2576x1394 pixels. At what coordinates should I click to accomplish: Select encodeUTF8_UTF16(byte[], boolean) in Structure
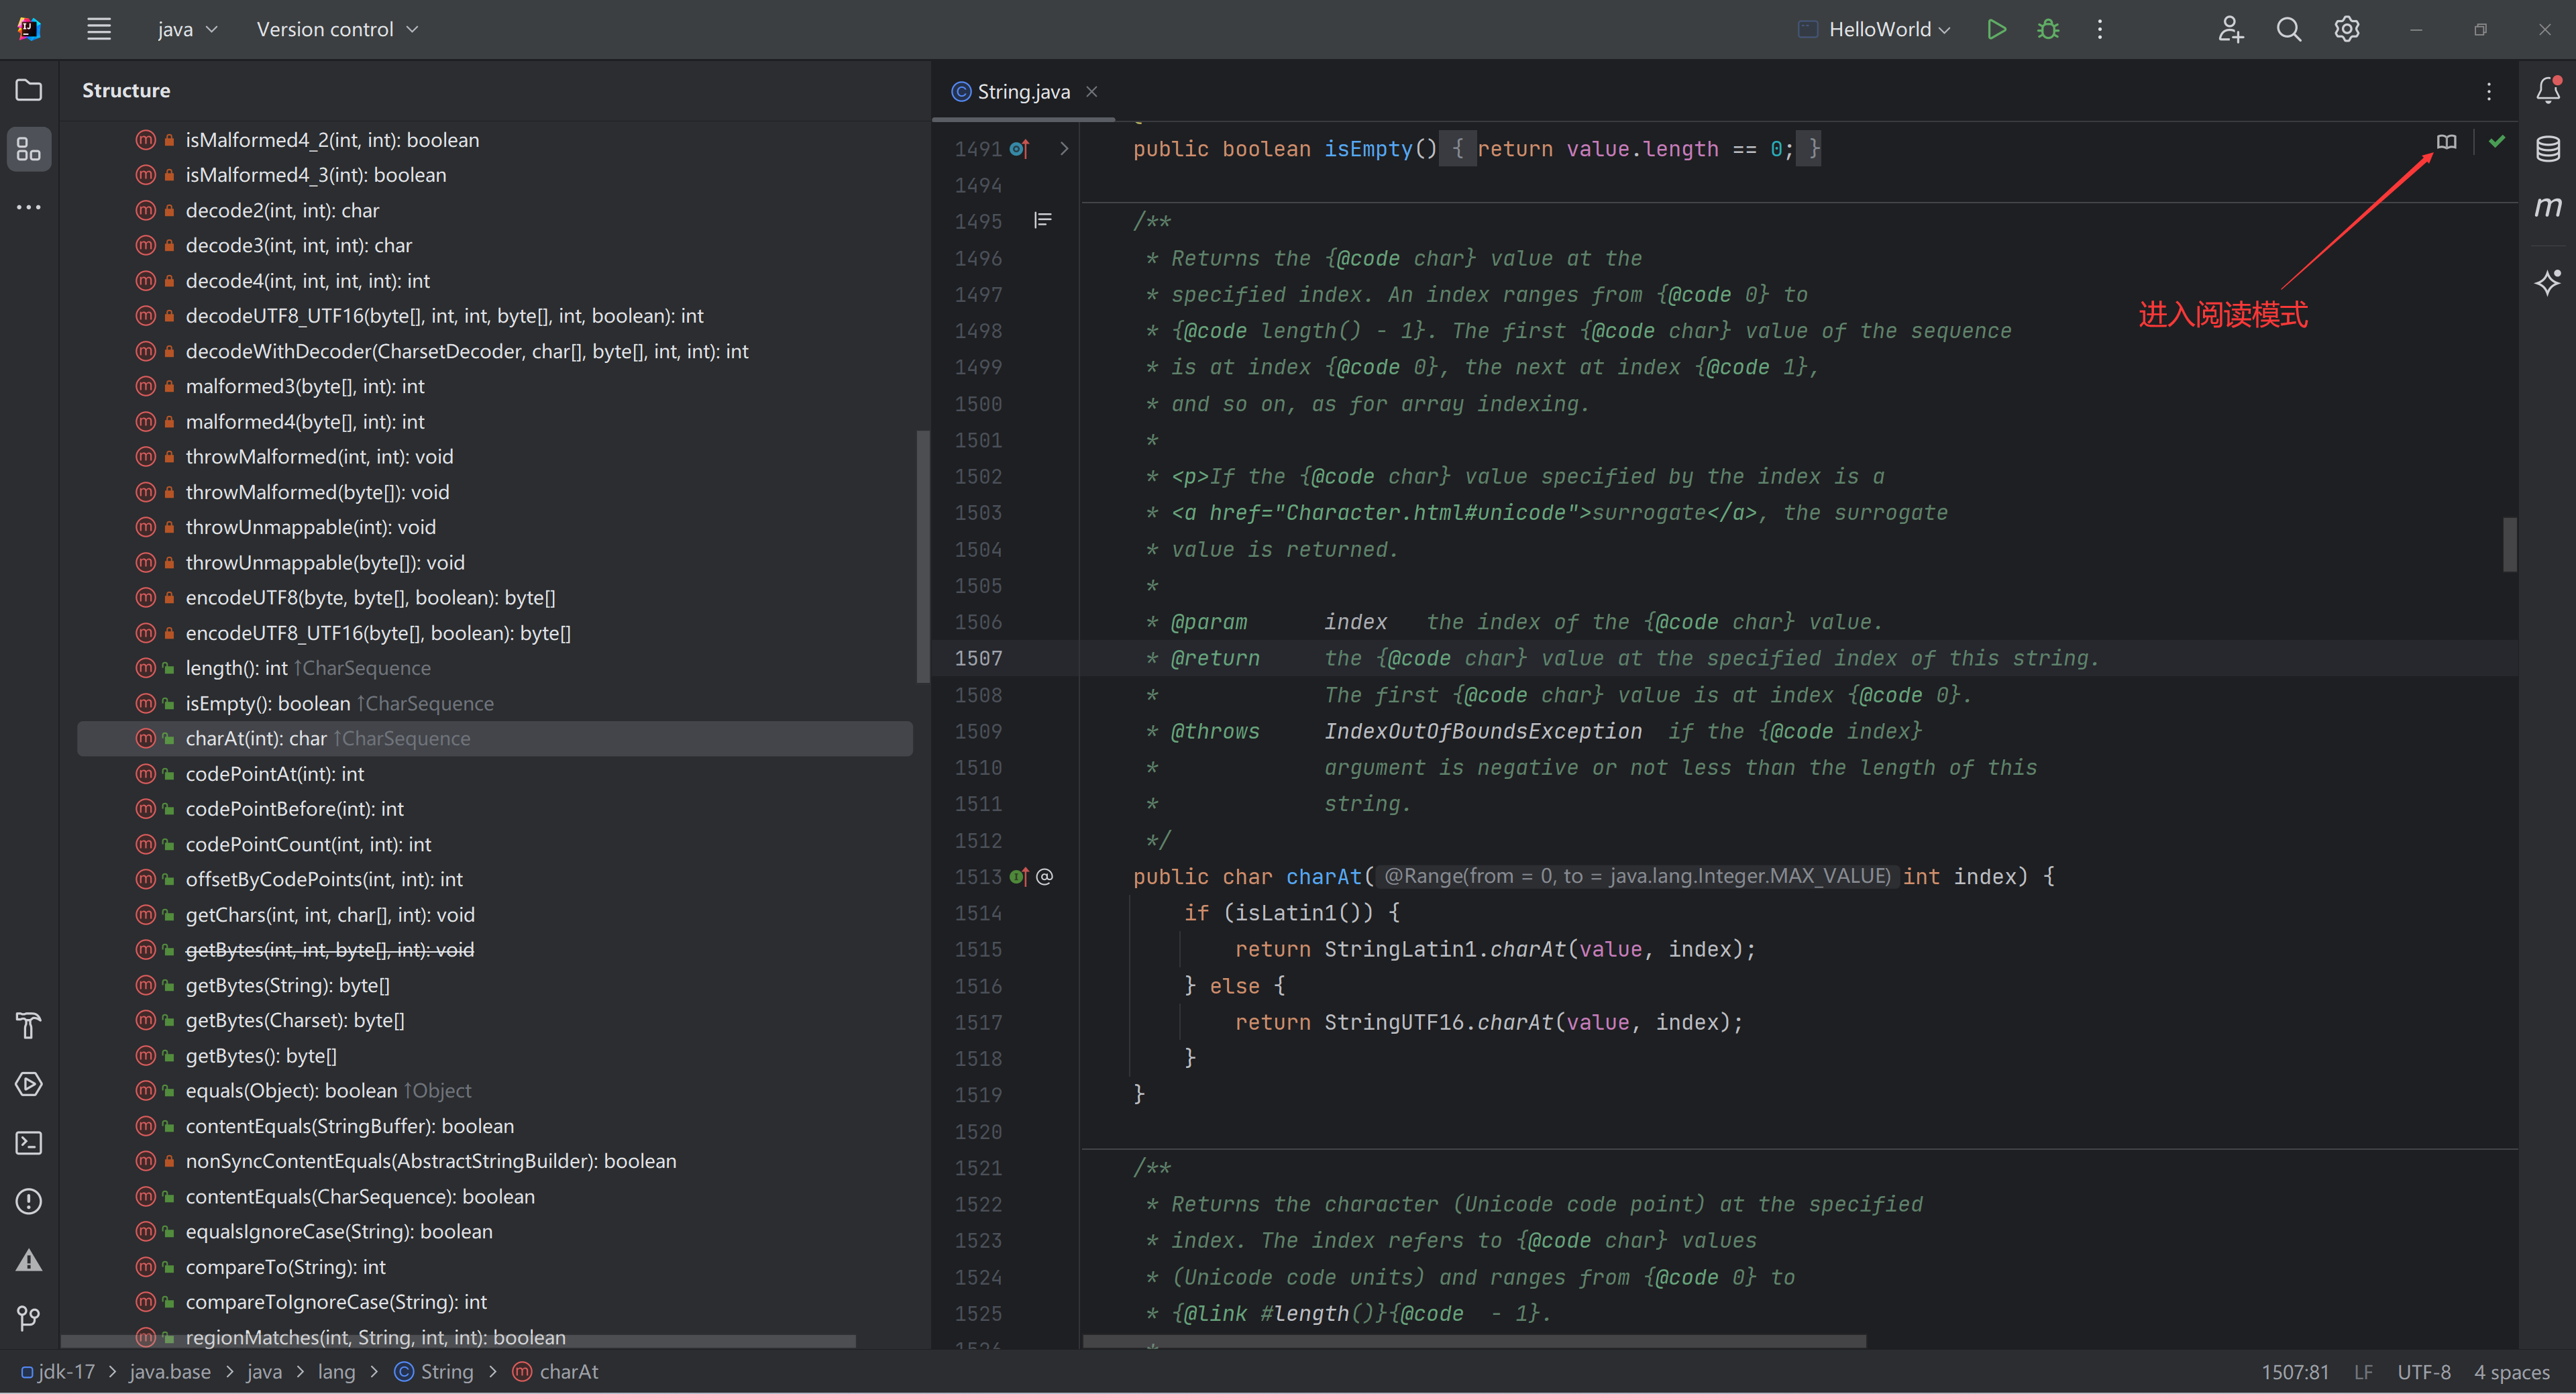click(x=495, y=633)
